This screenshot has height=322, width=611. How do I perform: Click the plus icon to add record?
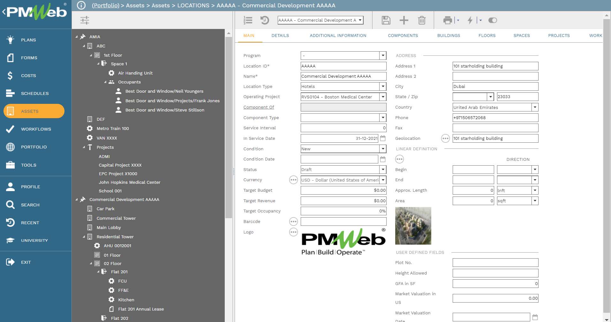tap(404, 20)
